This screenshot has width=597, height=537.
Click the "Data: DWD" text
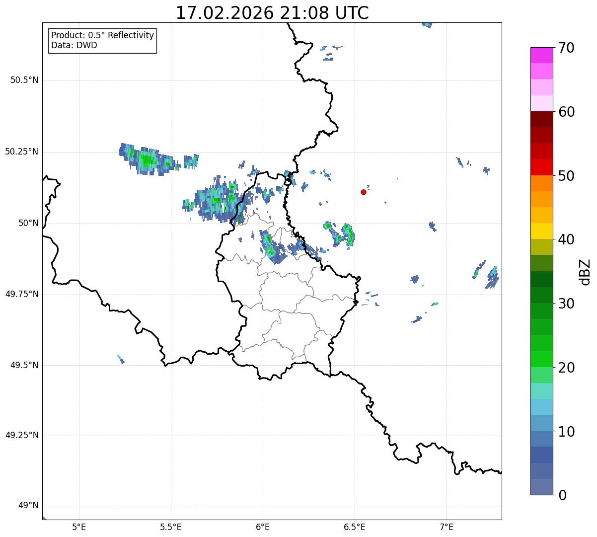pyautogui.click(x=74, y=45)
